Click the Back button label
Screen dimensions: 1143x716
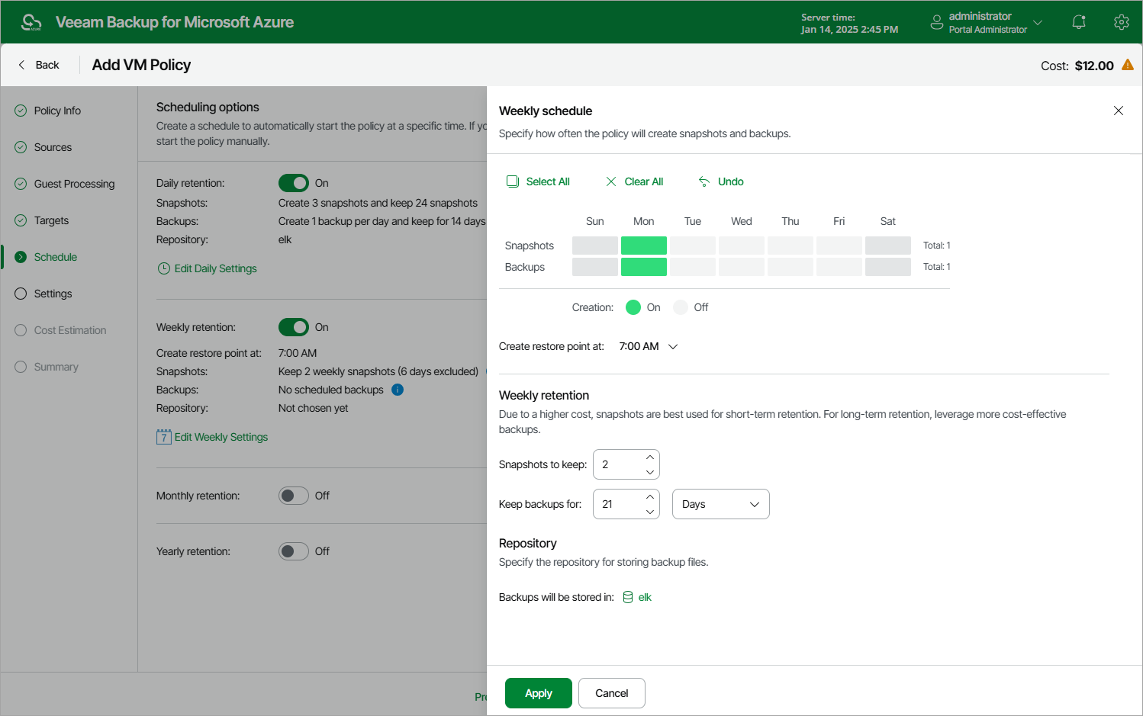coord(47,65)
